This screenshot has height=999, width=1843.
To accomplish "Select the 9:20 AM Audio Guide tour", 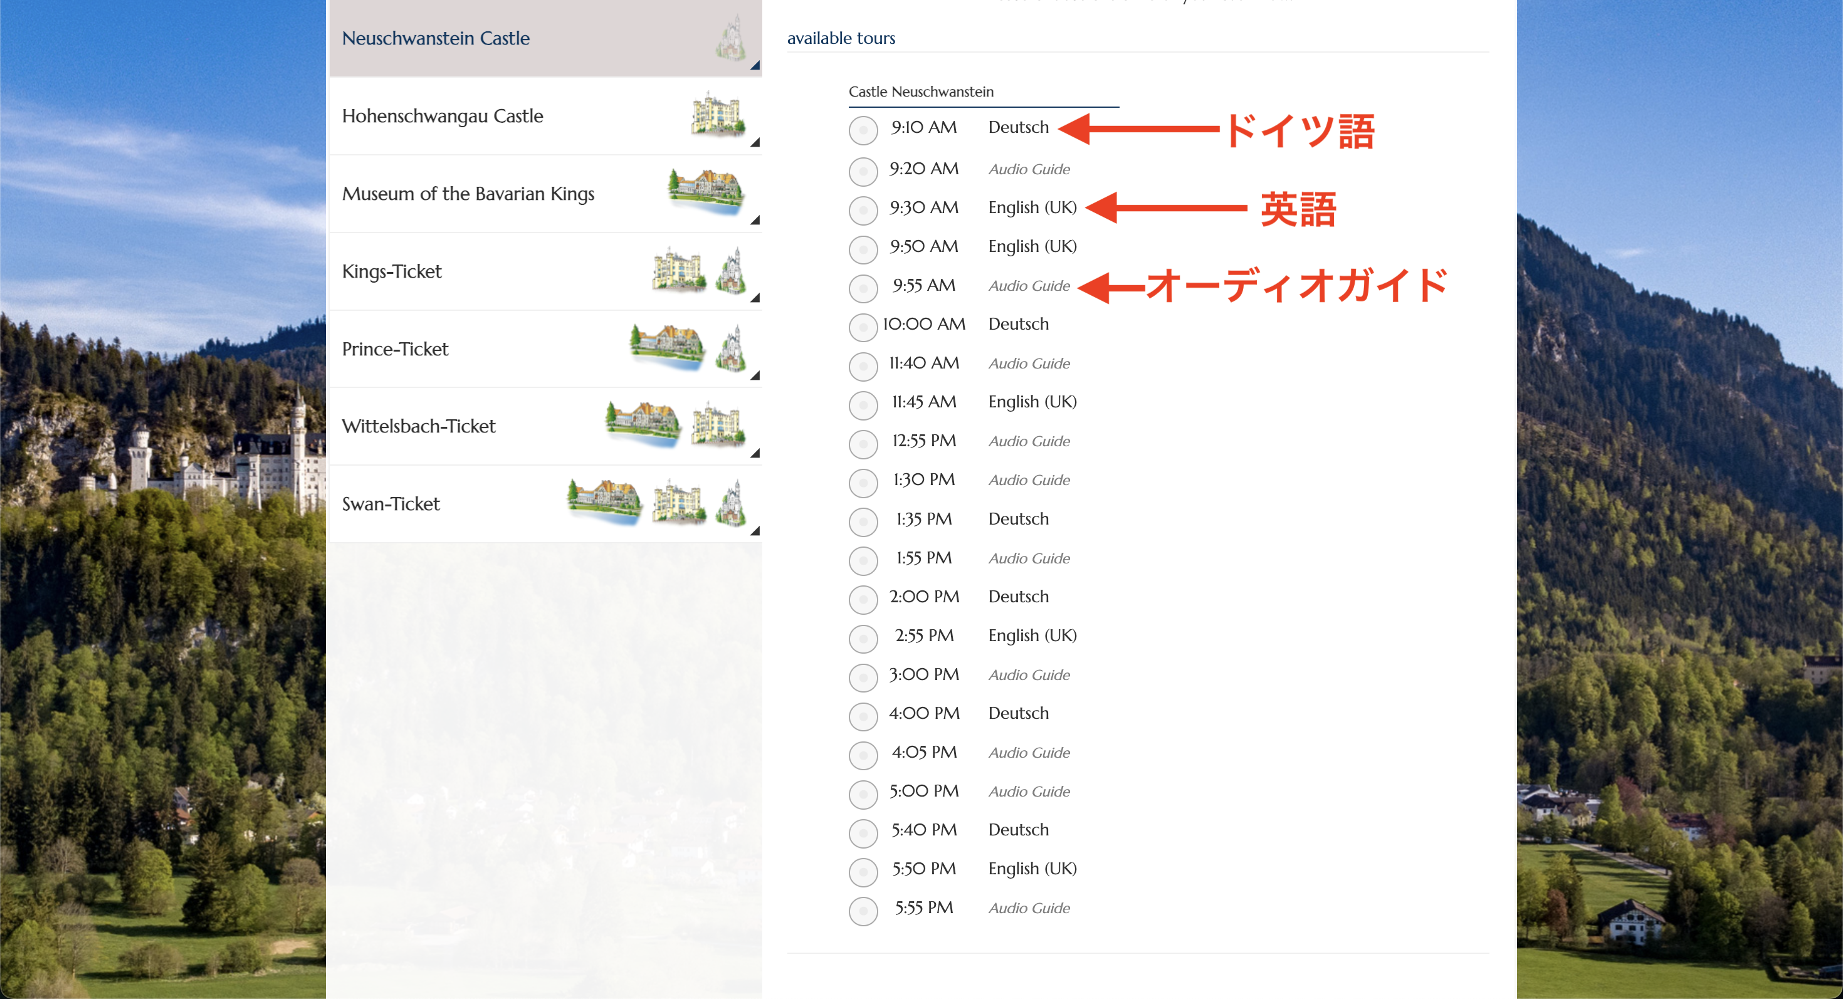I will click(x=864, y=172).
